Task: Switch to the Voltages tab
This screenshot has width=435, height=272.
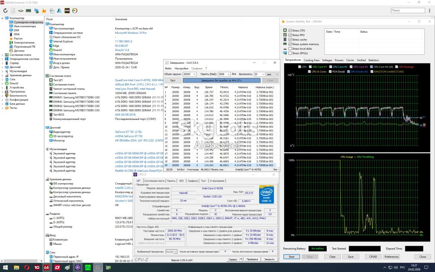Action: click(x=327, y=60)
